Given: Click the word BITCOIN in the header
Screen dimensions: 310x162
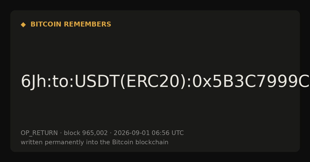Looking at the screenshot, I should tap(46, 24).
